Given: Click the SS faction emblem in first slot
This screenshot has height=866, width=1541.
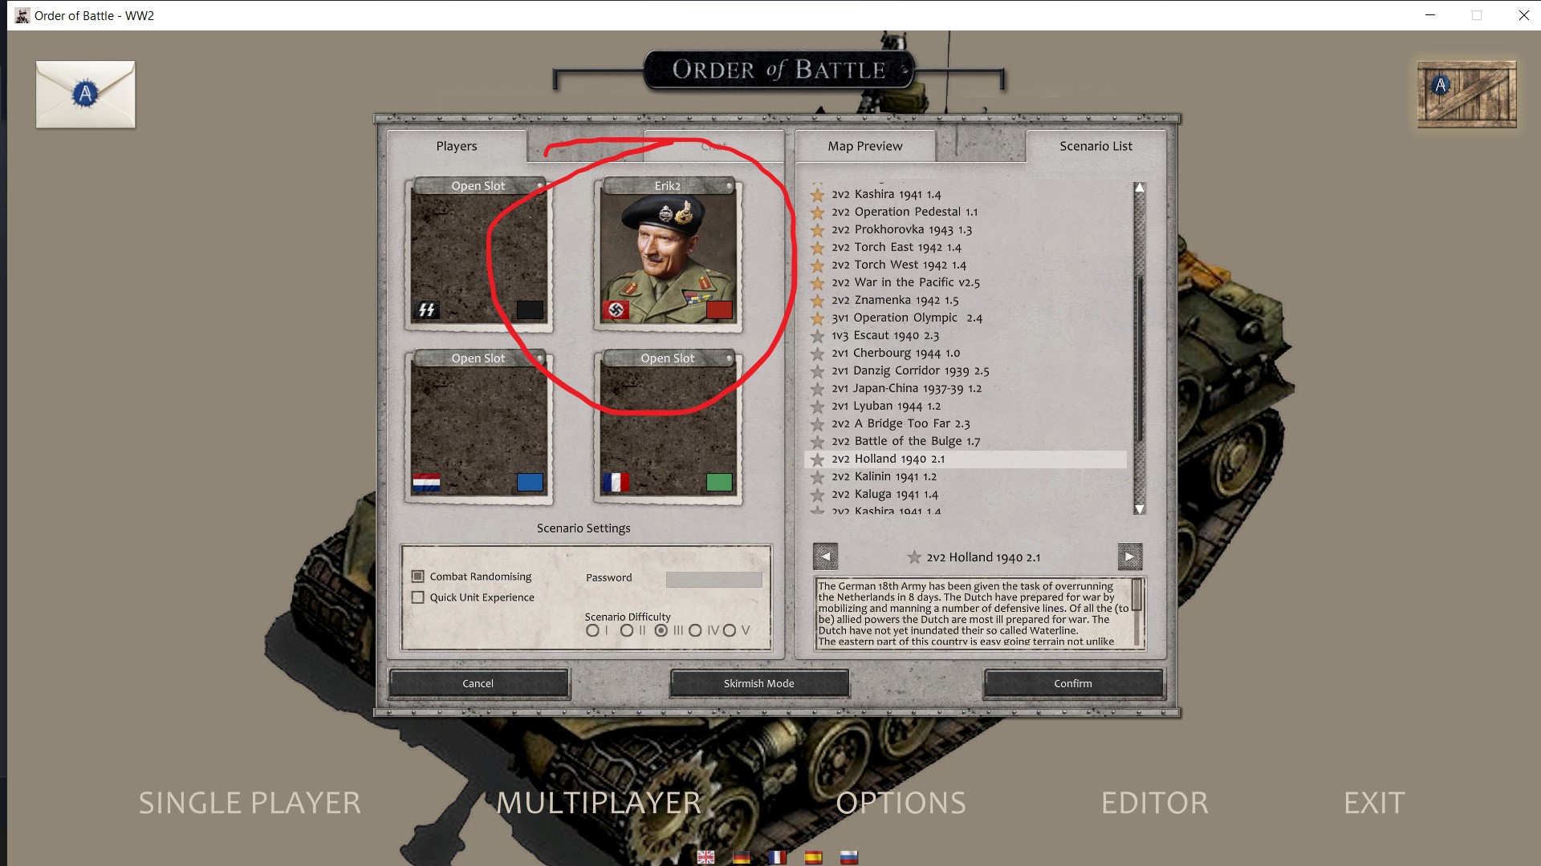Looking at the screenshot, I should pyautogui.click(x=426, y=310).
